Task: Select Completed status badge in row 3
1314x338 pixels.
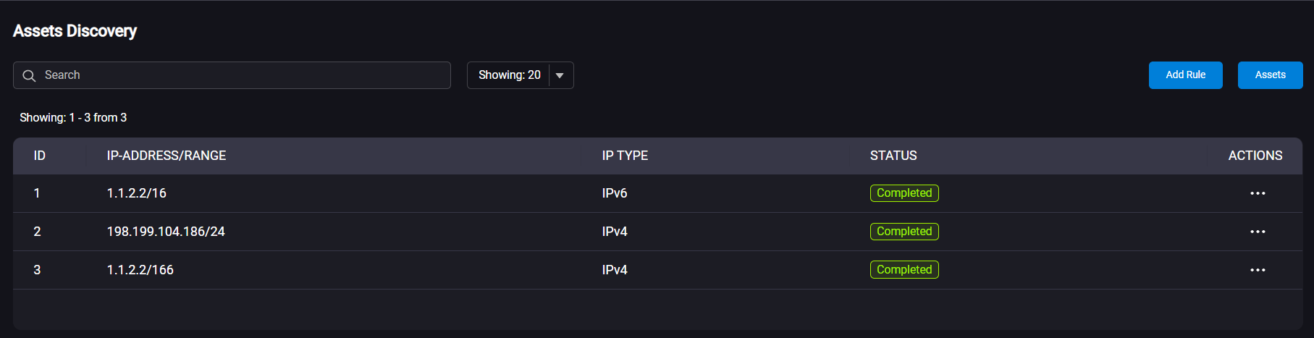Action: pyautogui.click(x=904, y=270)
